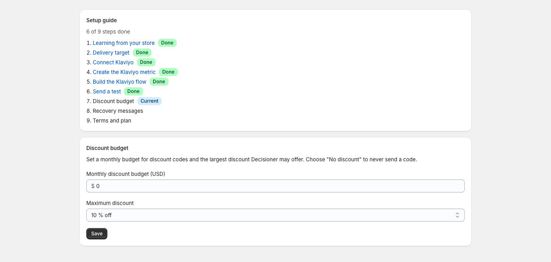Go to the Connect Klaviyo step
551x262 pixels.
(113, 62)
